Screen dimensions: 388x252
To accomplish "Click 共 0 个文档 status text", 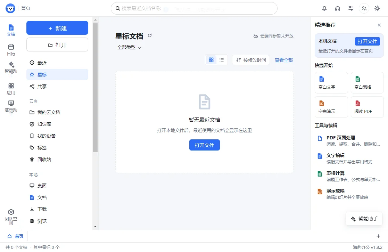I will tap(16, 247).
